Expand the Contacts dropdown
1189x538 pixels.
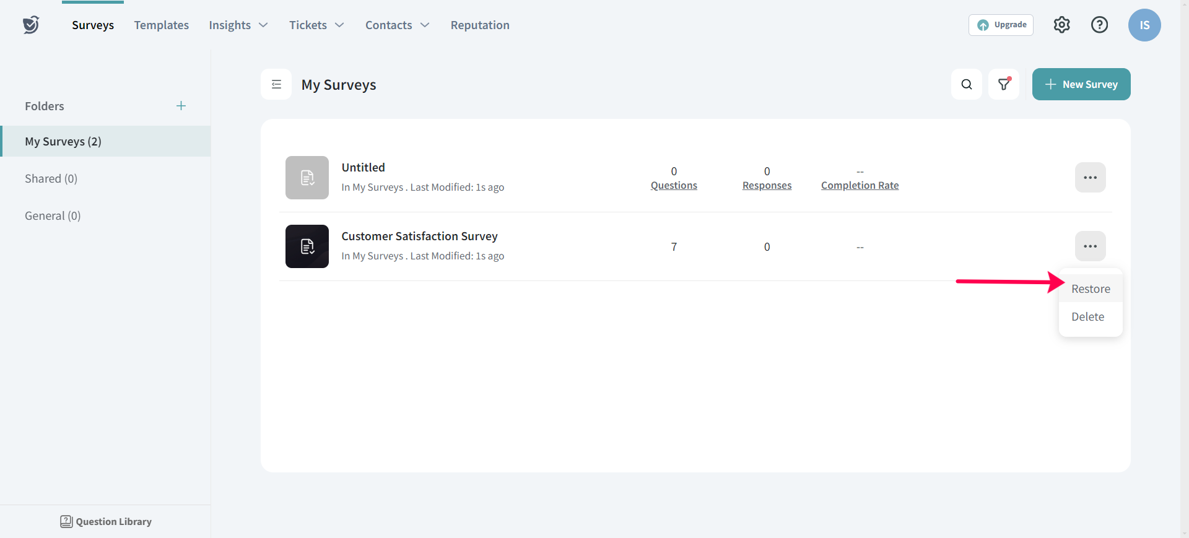(x=397, y=25)
